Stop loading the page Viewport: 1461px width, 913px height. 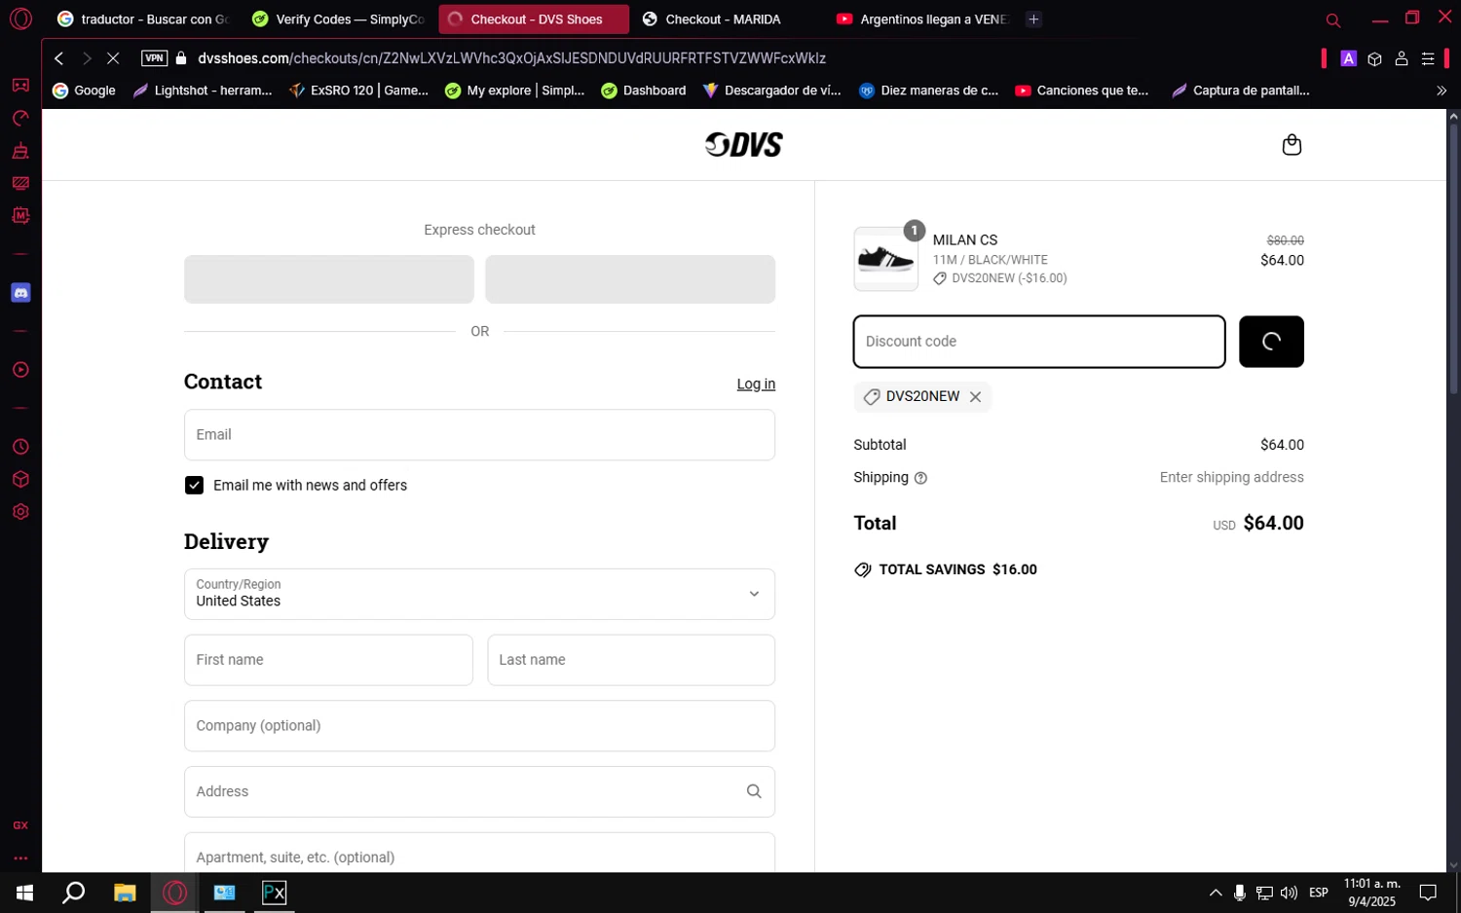pyautogui.click(x=113, y=58)
